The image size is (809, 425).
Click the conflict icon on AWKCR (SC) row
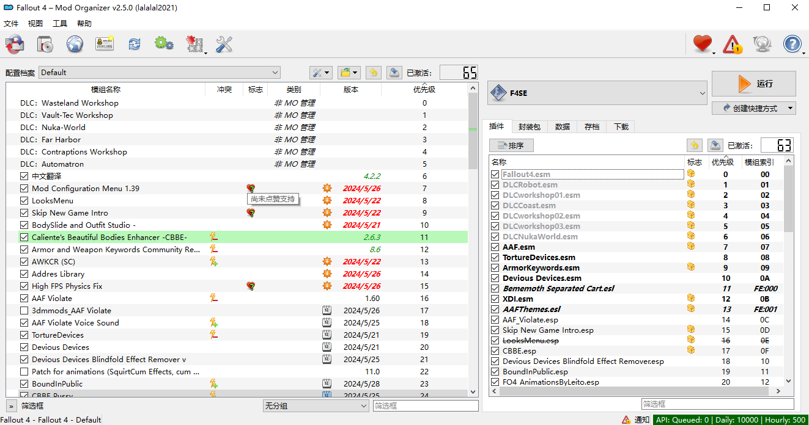point(213,261)
